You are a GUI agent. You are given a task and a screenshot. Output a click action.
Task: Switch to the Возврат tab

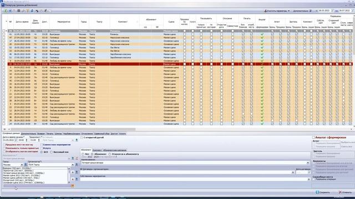coord(41,134)
